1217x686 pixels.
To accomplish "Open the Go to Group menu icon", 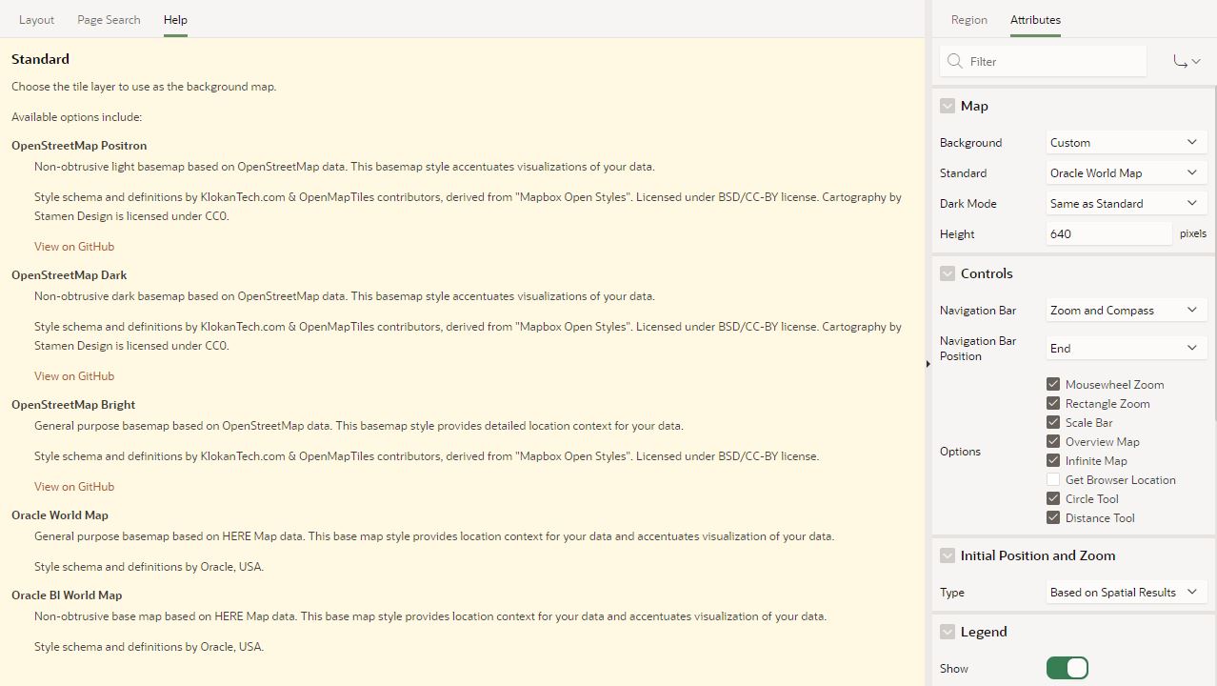I will click(1187, 61).
